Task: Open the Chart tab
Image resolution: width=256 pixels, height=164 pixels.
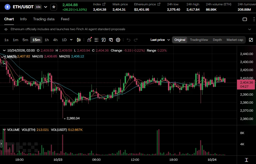Action: tap(9, 19)
